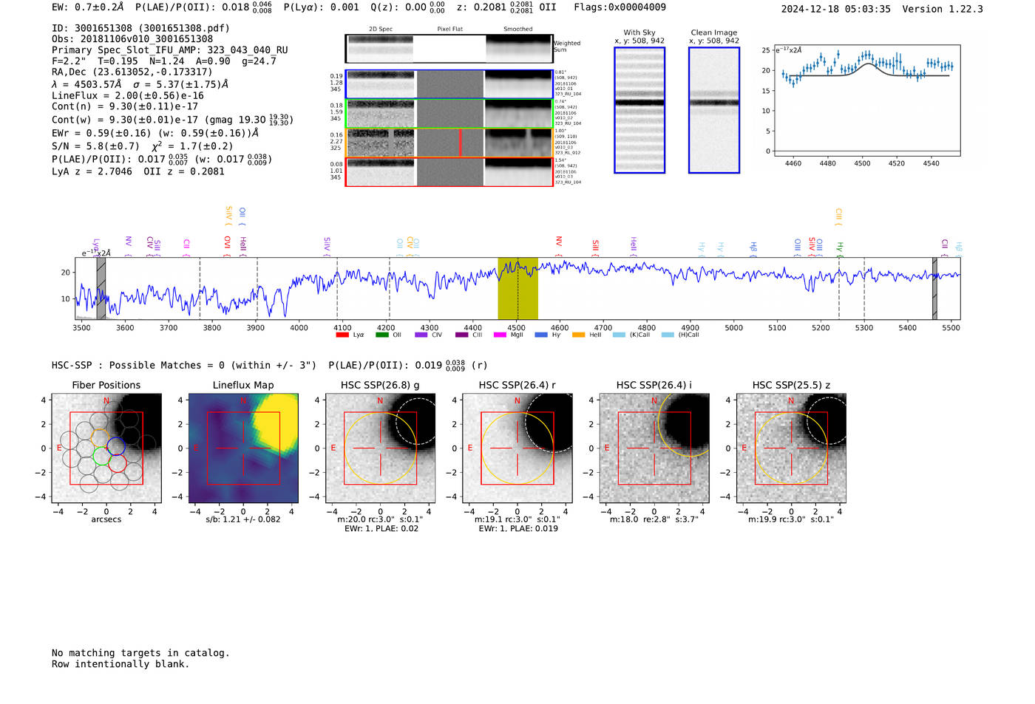This screenshot has width=1035, height=704.
Task: Click the magenta MgII legend swatch
Action: click(500, 335)
